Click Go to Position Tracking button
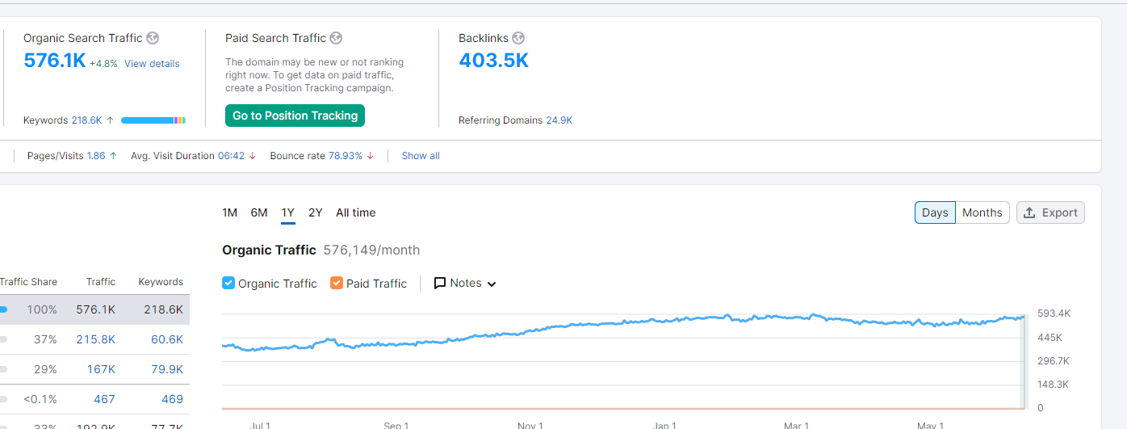 [x=295, y=116]
